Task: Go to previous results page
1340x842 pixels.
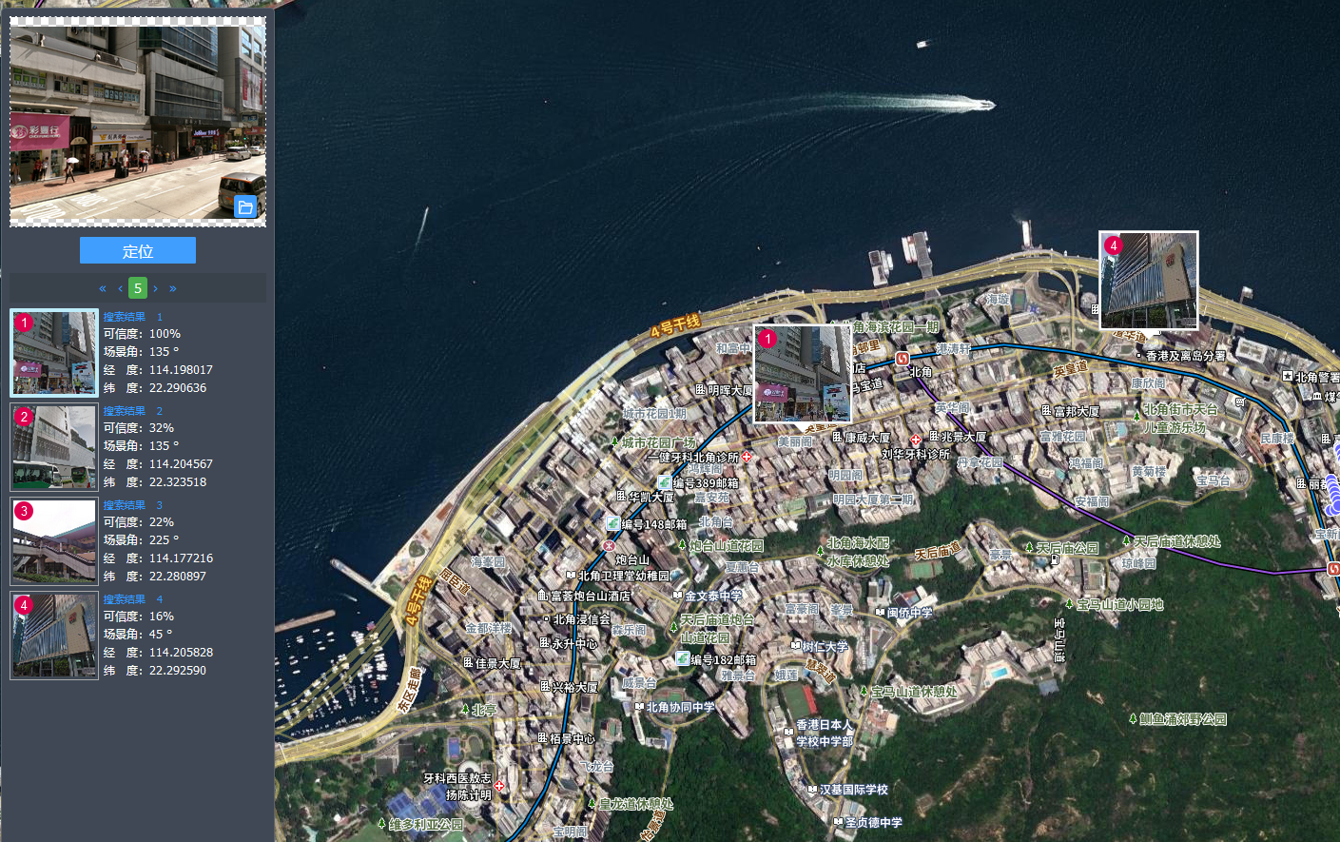Action: coord(120,288)
